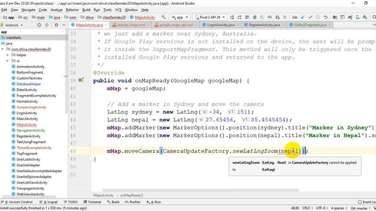Fold the onMapReady method at line 39

click(x=90, y=81)
